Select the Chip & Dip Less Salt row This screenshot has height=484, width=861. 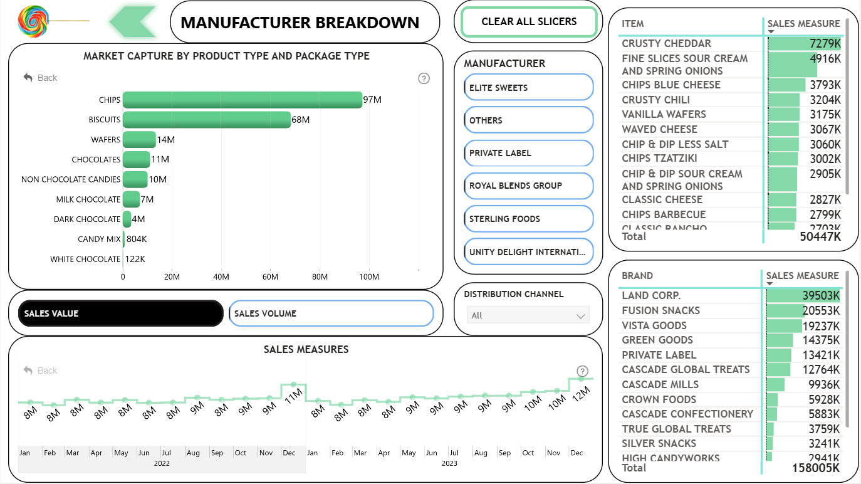coord(731,144)
